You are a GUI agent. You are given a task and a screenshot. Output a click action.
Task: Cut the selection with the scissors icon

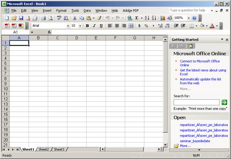coord(75,18)
